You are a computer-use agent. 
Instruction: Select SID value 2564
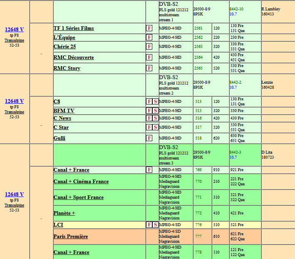click(x=198, y=57)
